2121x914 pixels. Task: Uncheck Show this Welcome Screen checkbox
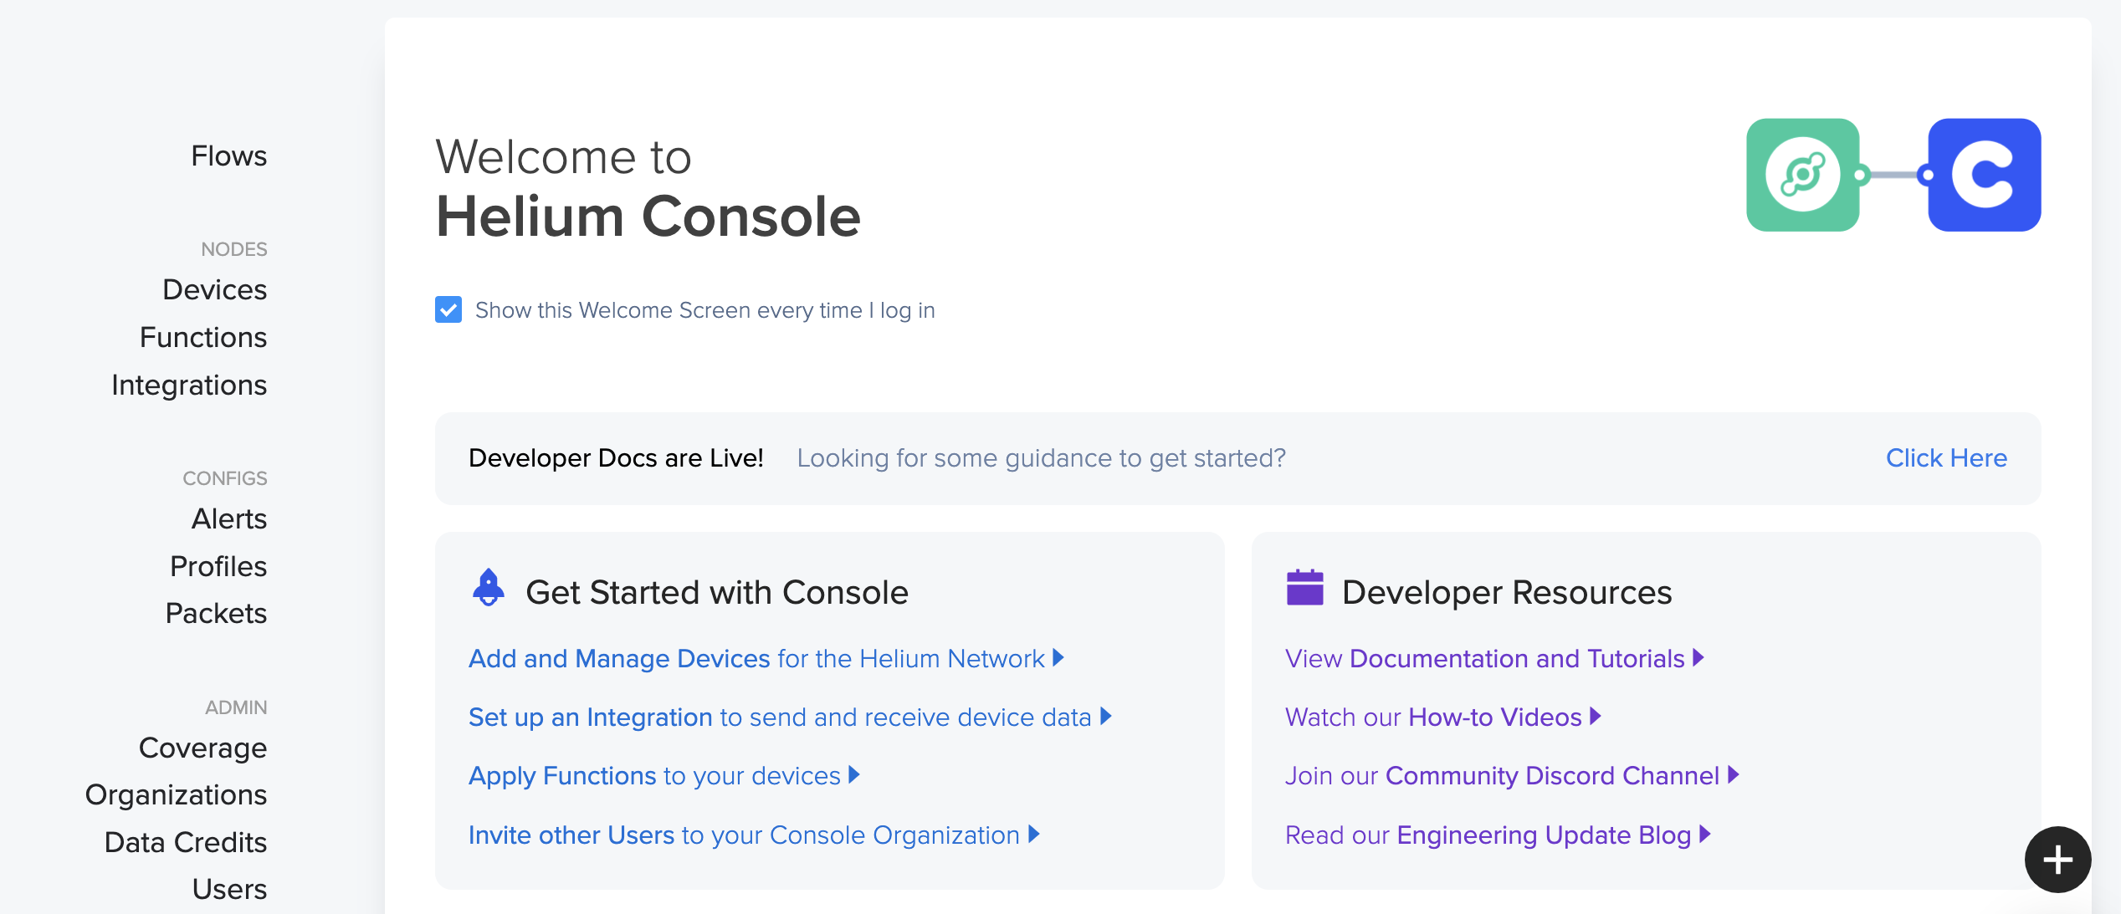click(x=448, y=309)
